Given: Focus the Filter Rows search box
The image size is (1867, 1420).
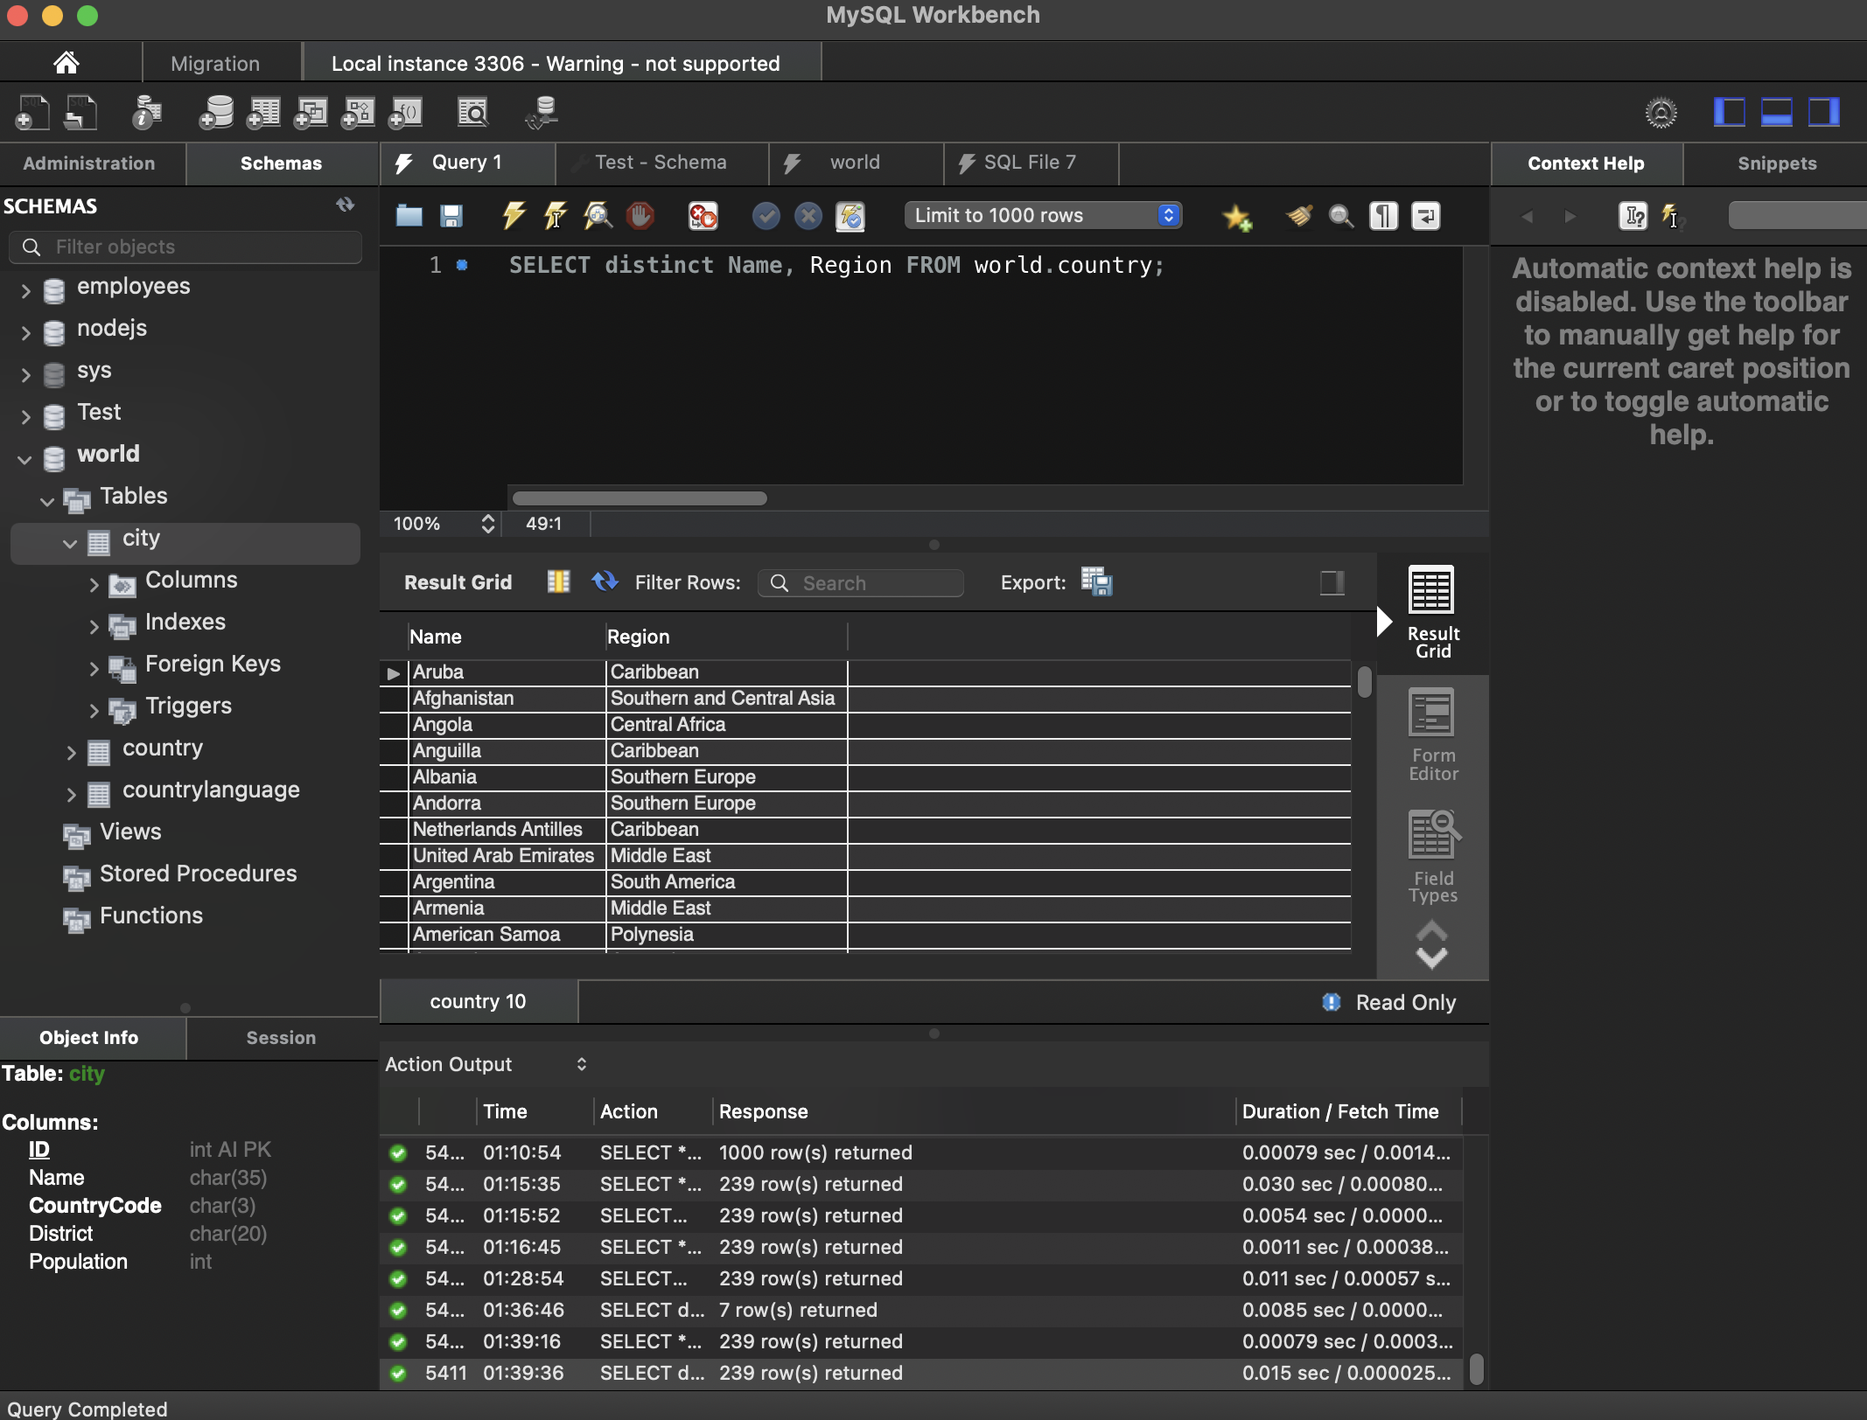Looking at the screenshot, I should pos(861,583).
